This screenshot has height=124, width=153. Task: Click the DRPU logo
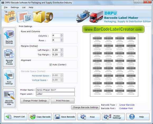point(111,13)
